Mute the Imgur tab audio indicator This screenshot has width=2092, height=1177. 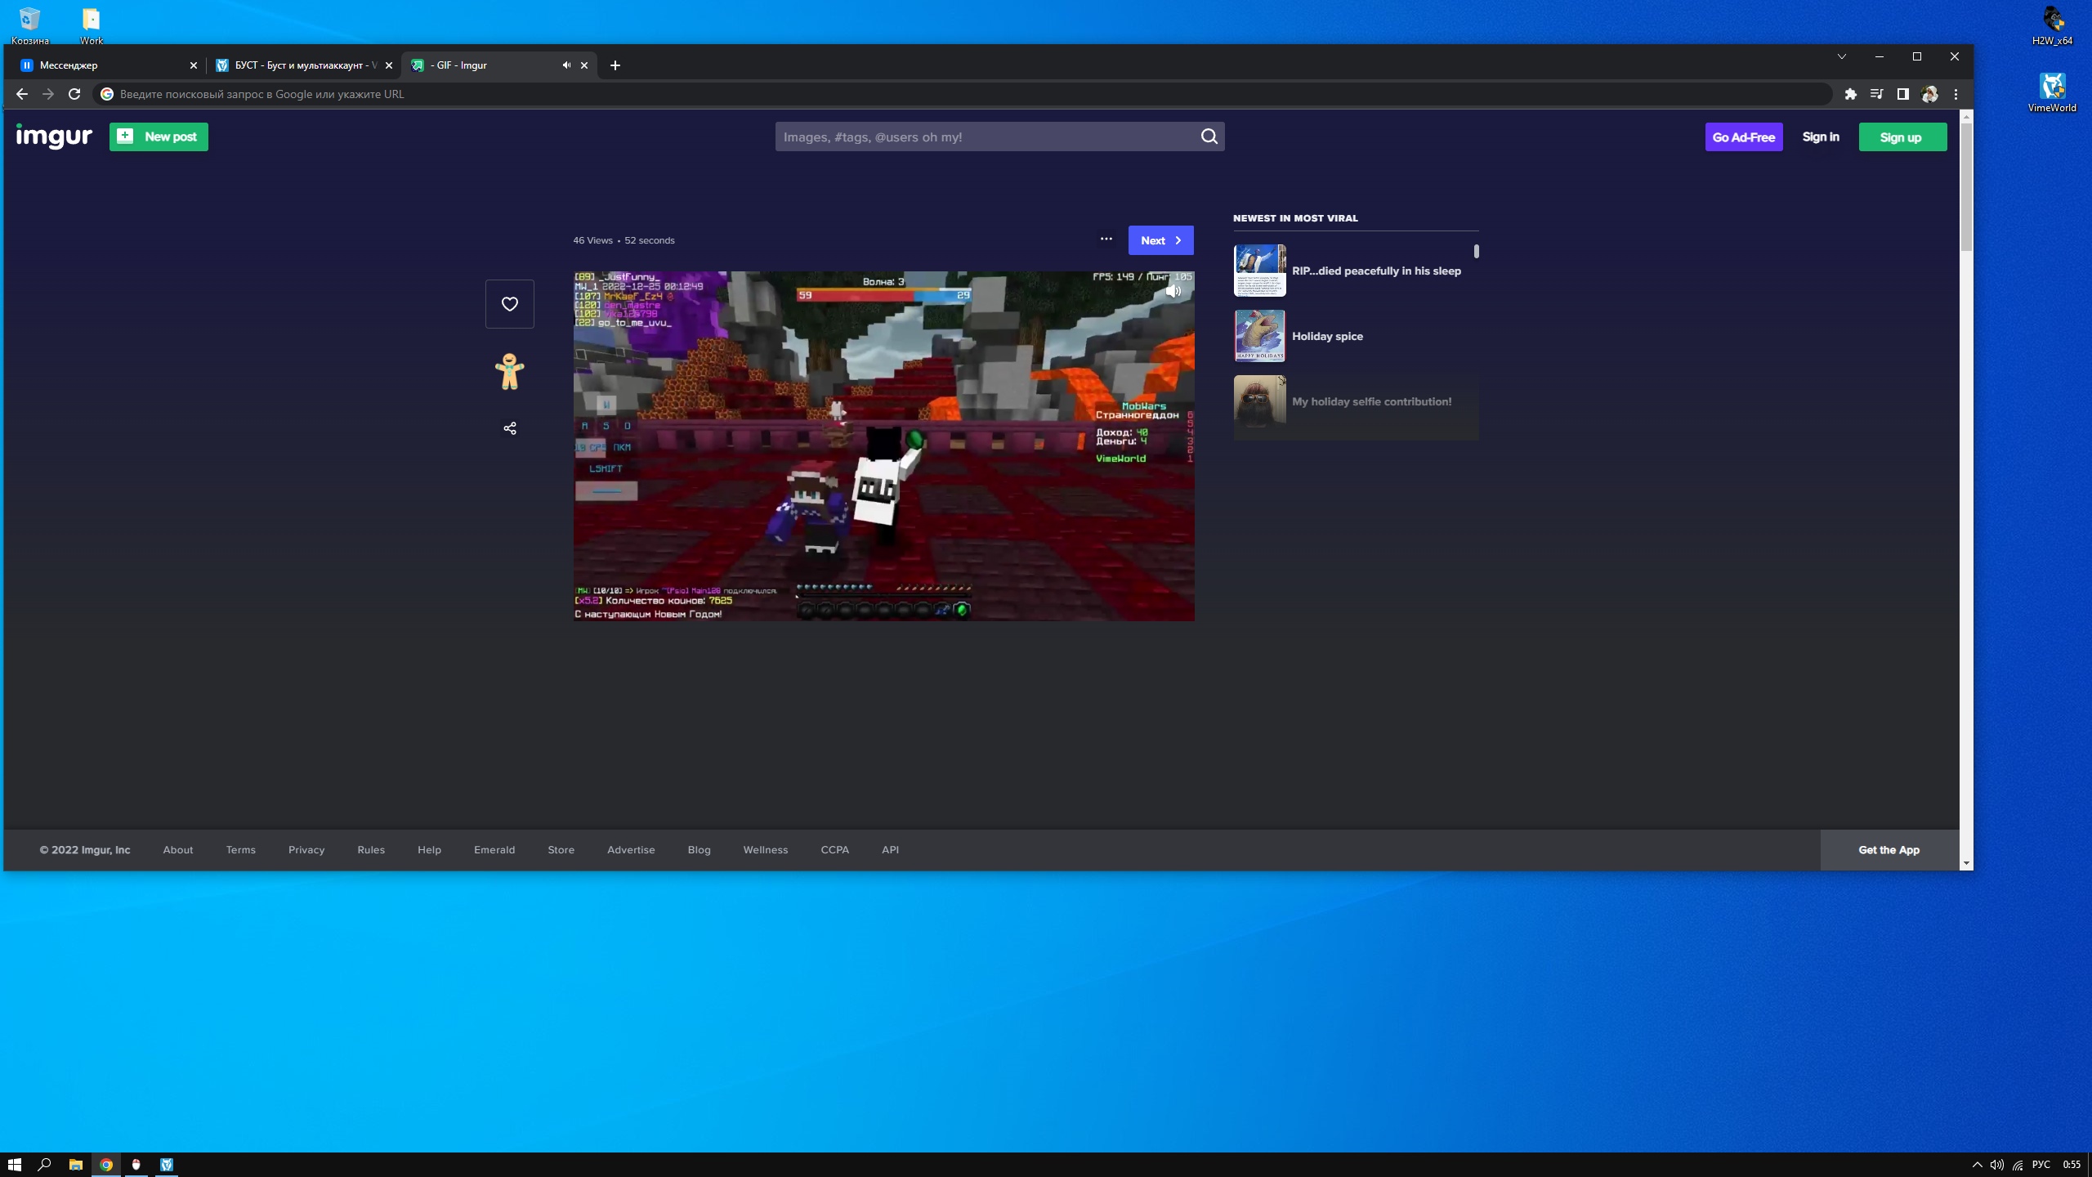[565, 65]
